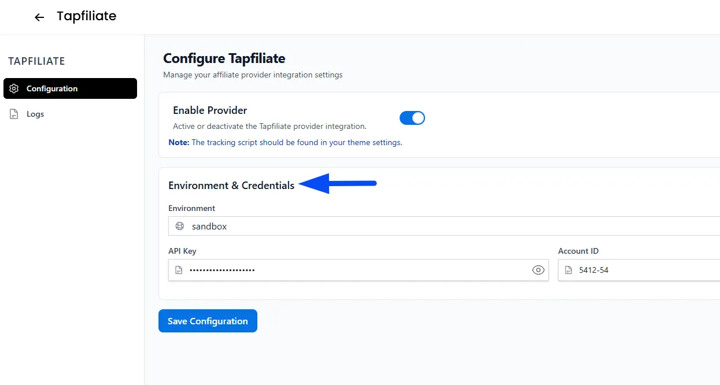Click the Enable Provider label
Image resolution: width=720 pixels, height=385 pixels.
click(x=210, y=110)
